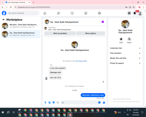Bookmark the page with the star icon
Screen dimensions: 146x117
134,7
